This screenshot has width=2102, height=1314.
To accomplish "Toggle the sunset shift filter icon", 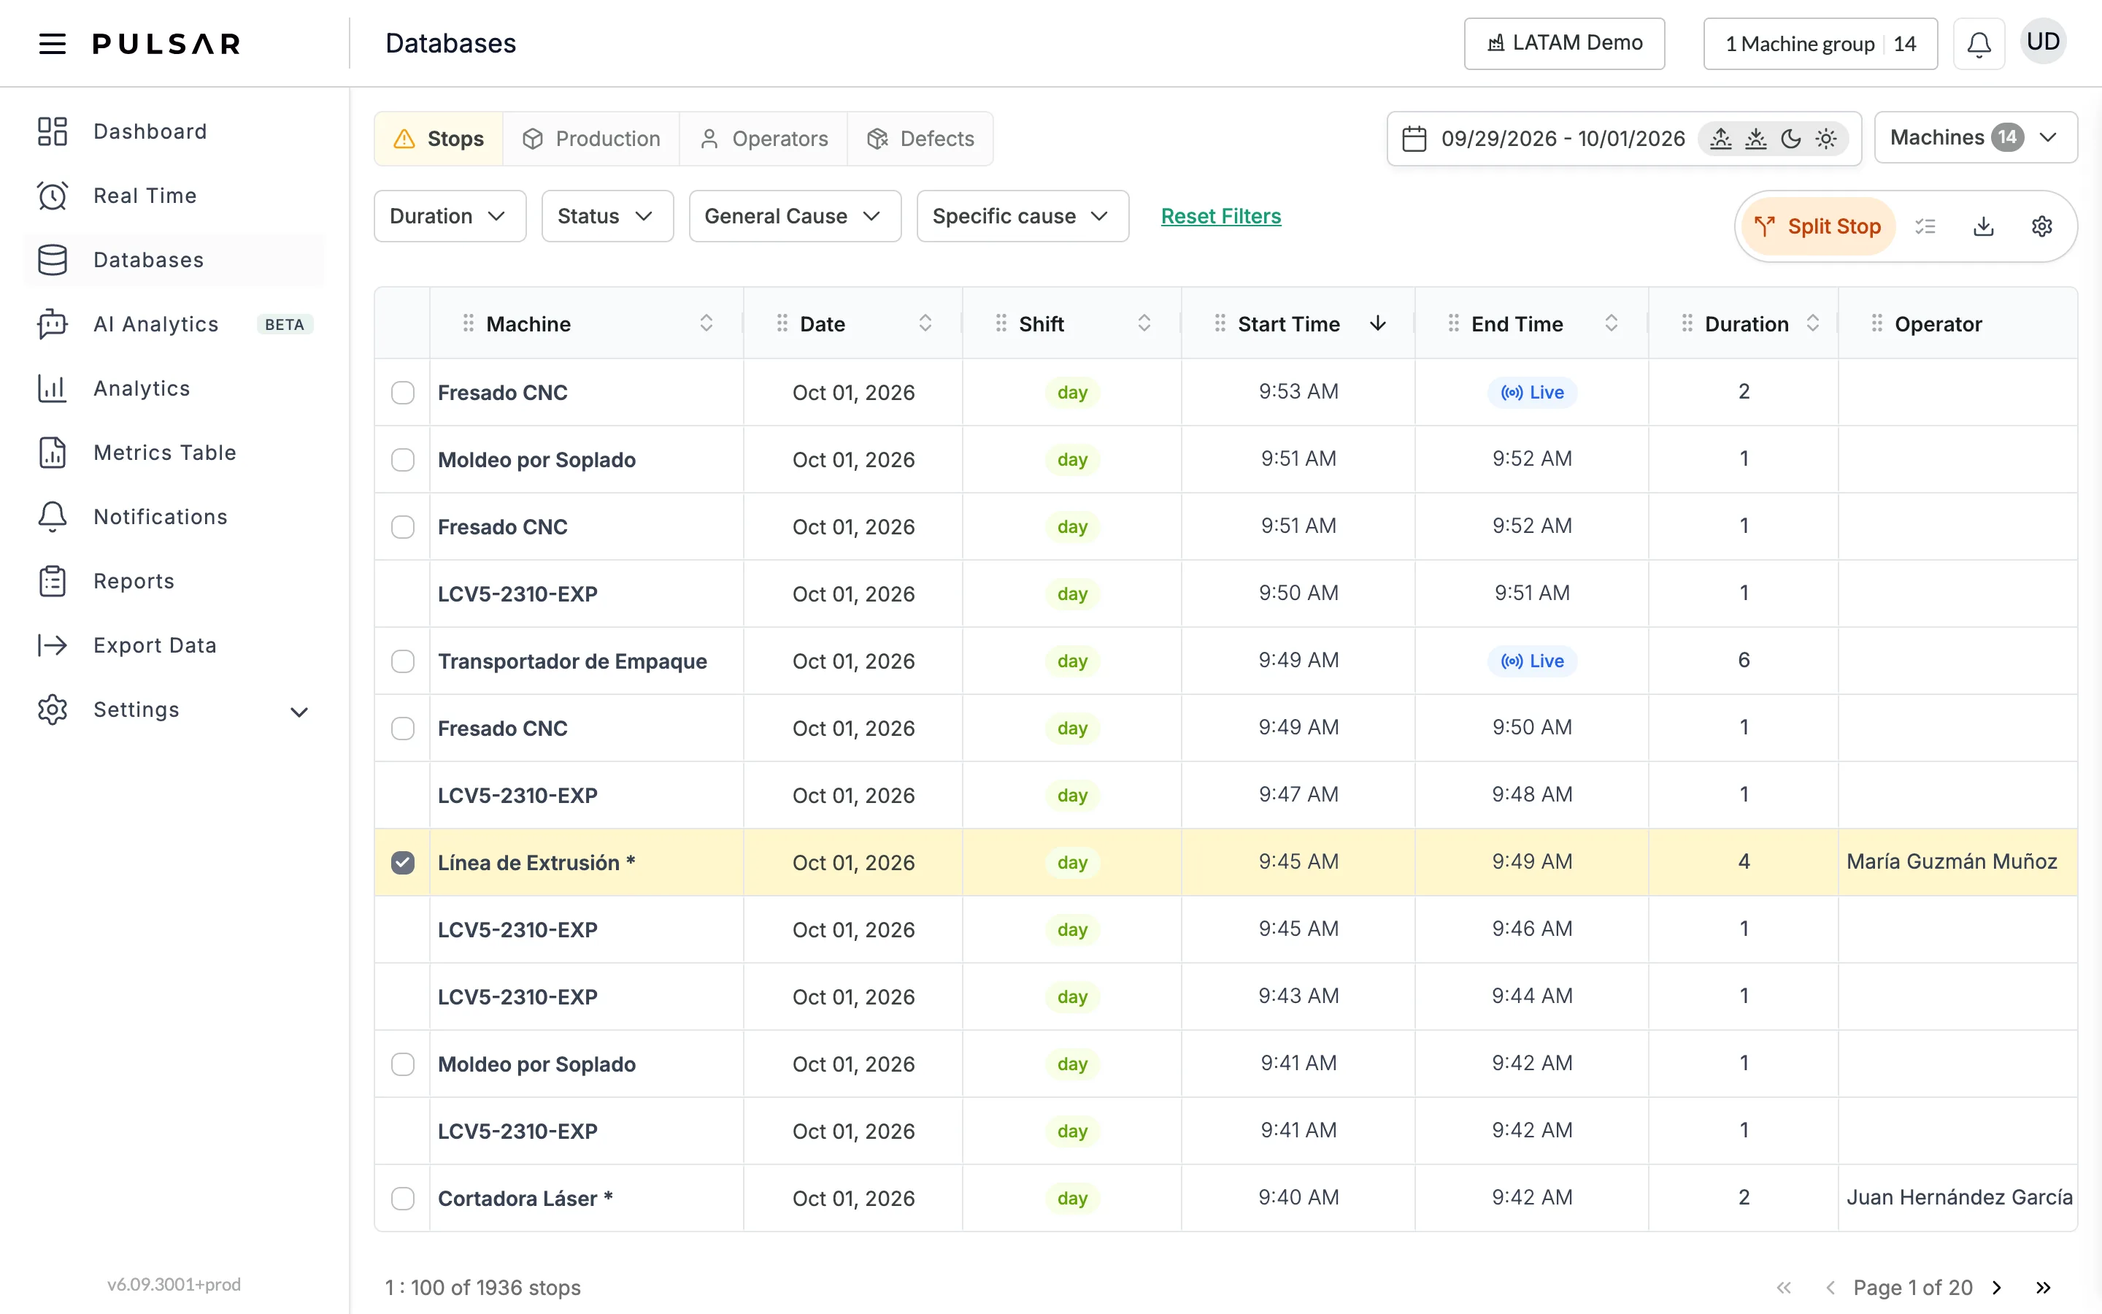I will [1755, 139].
